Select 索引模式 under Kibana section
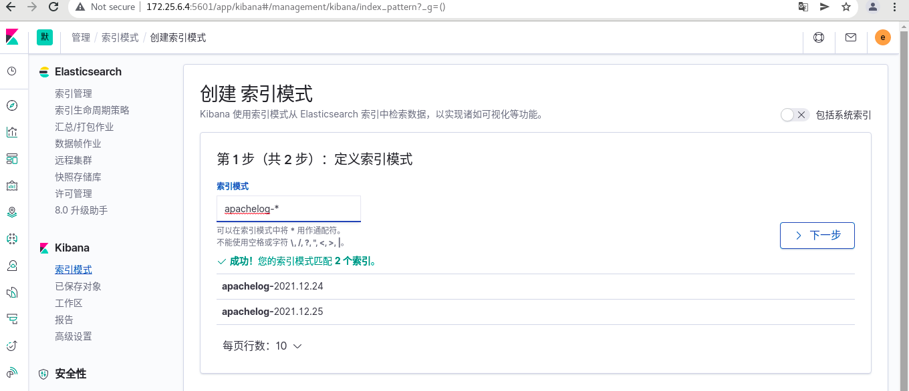The width and height of the screenshot is (909, 391). (74, 270)
